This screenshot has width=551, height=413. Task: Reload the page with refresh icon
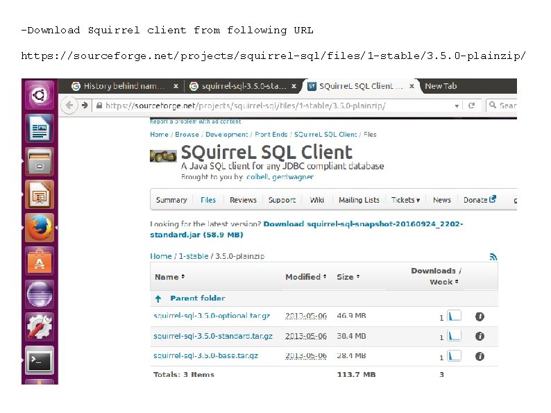(x=472, y=106)
